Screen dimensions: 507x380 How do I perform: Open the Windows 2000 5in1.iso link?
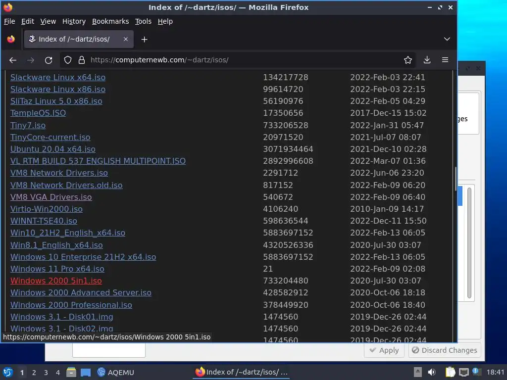(x=56, y=281)
